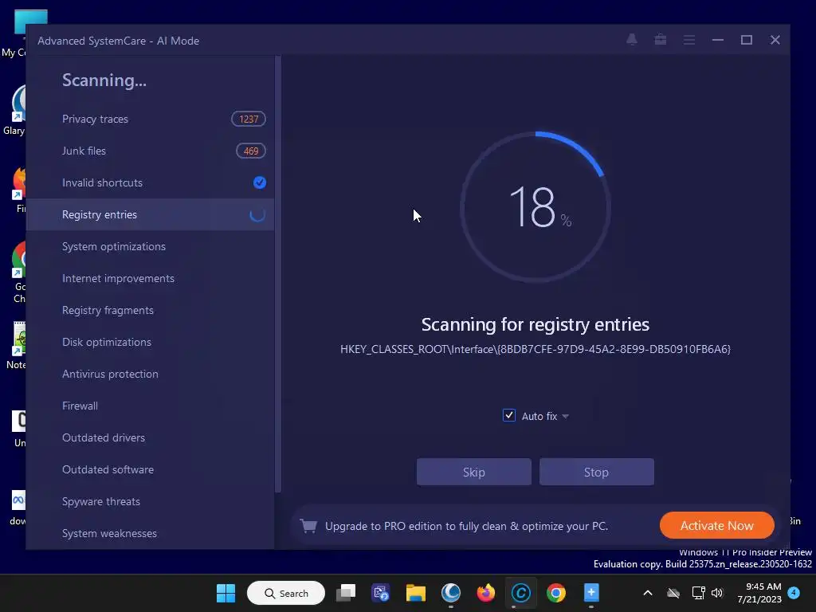Click the Privacy traces count badge 1237
This screenshot has width=816, height=612.
249,120
